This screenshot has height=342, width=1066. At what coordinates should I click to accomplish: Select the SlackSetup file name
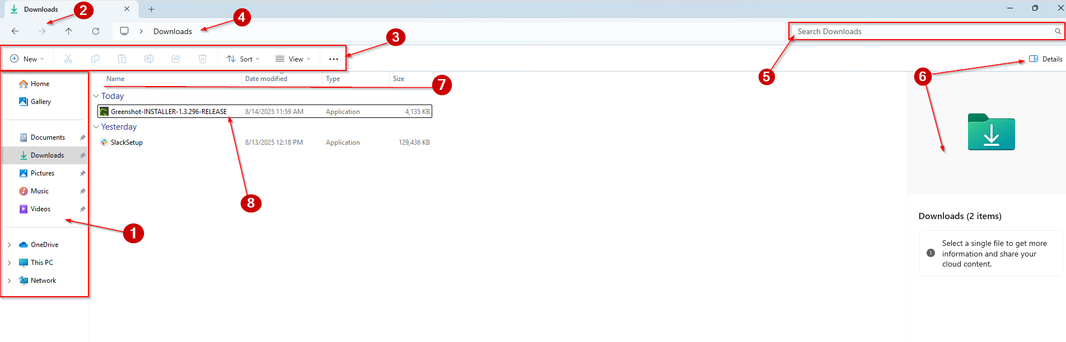[127, 142]
